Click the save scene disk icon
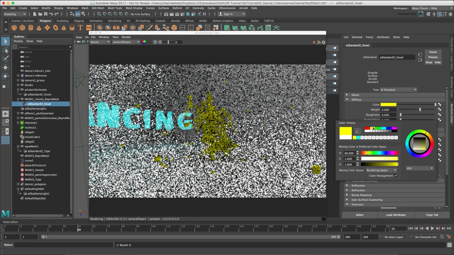This screenshot has height=255, width=454. 45,14
